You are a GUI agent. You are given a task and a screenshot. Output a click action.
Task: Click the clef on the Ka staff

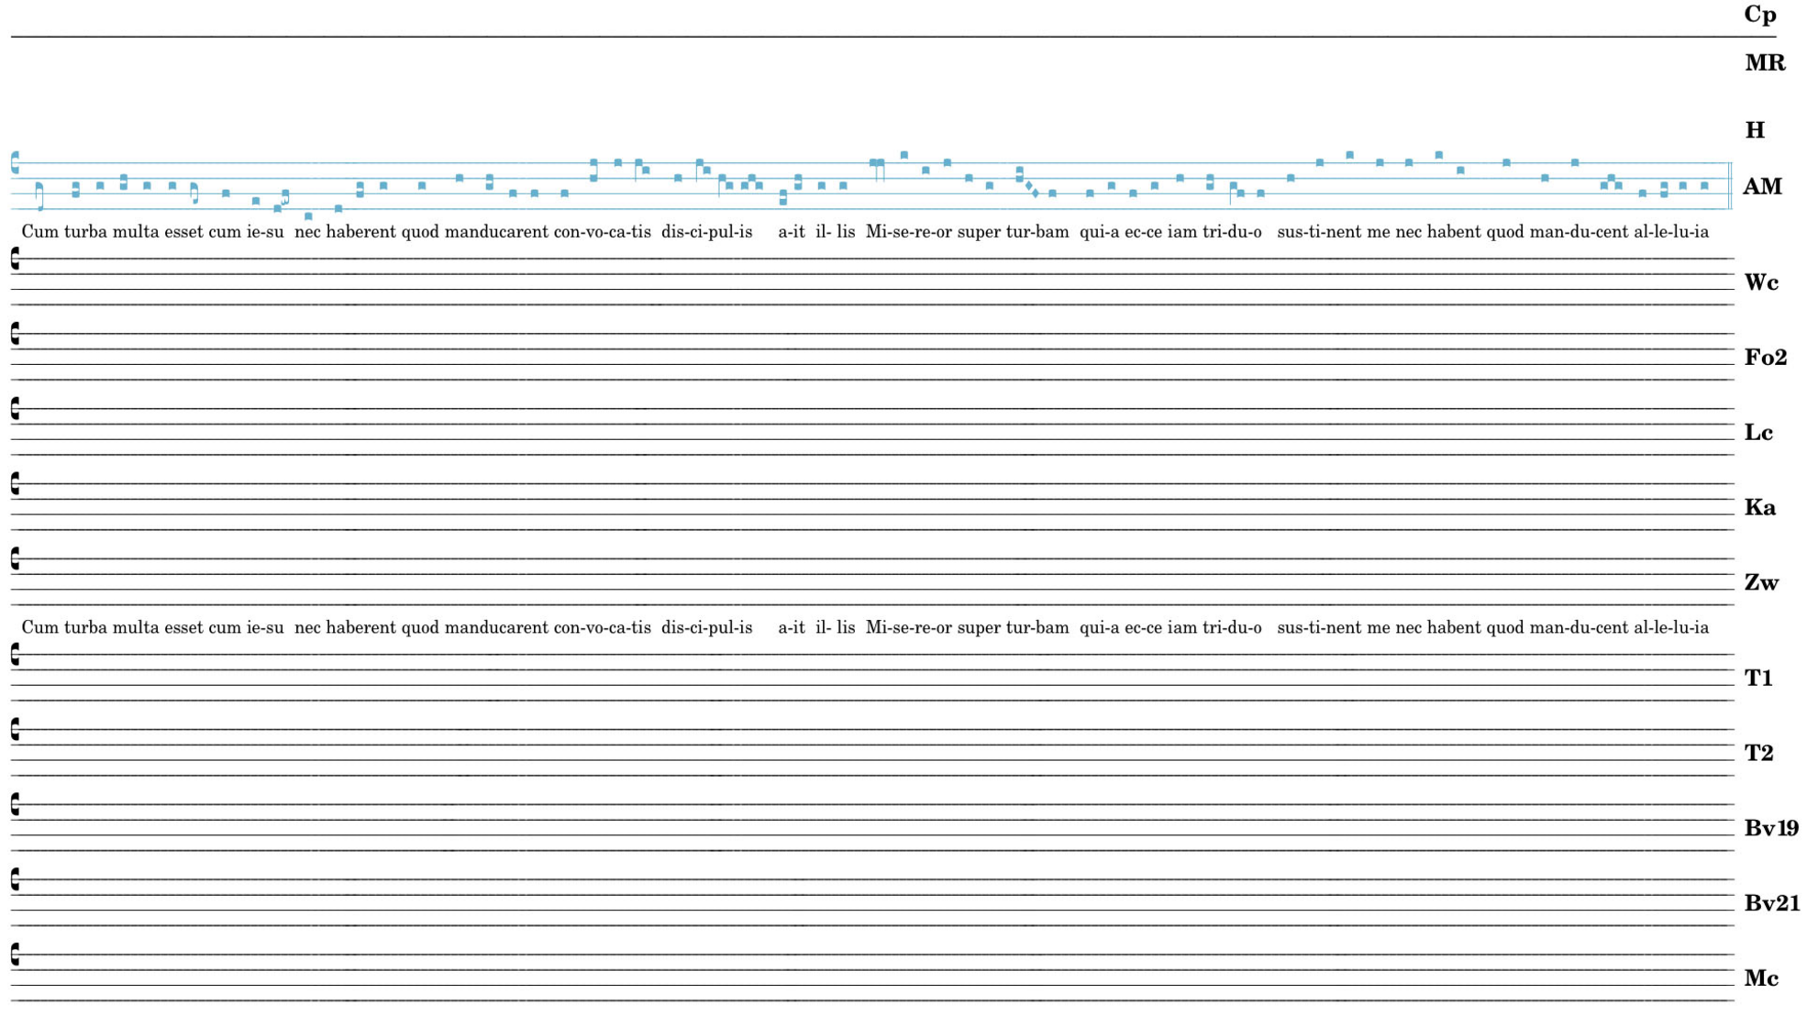tap(15, 484)
